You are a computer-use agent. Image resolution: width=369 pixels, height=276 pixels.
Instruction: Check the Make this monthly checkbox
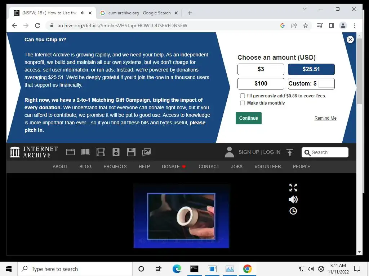[243, 103]
